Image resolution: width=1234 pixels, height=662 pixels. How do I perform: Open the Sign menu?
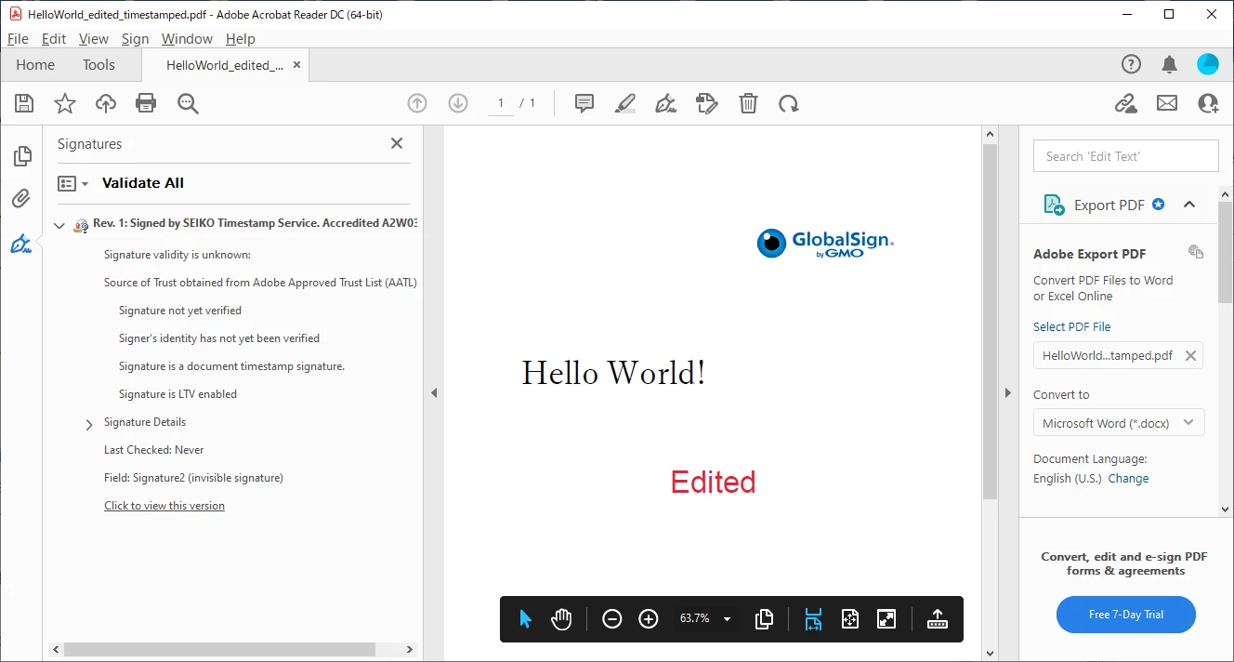135,38
